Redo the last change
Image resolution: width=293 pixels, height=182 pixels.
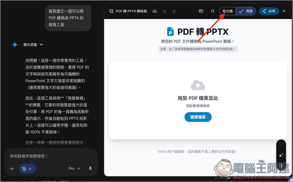coord(174,11)
